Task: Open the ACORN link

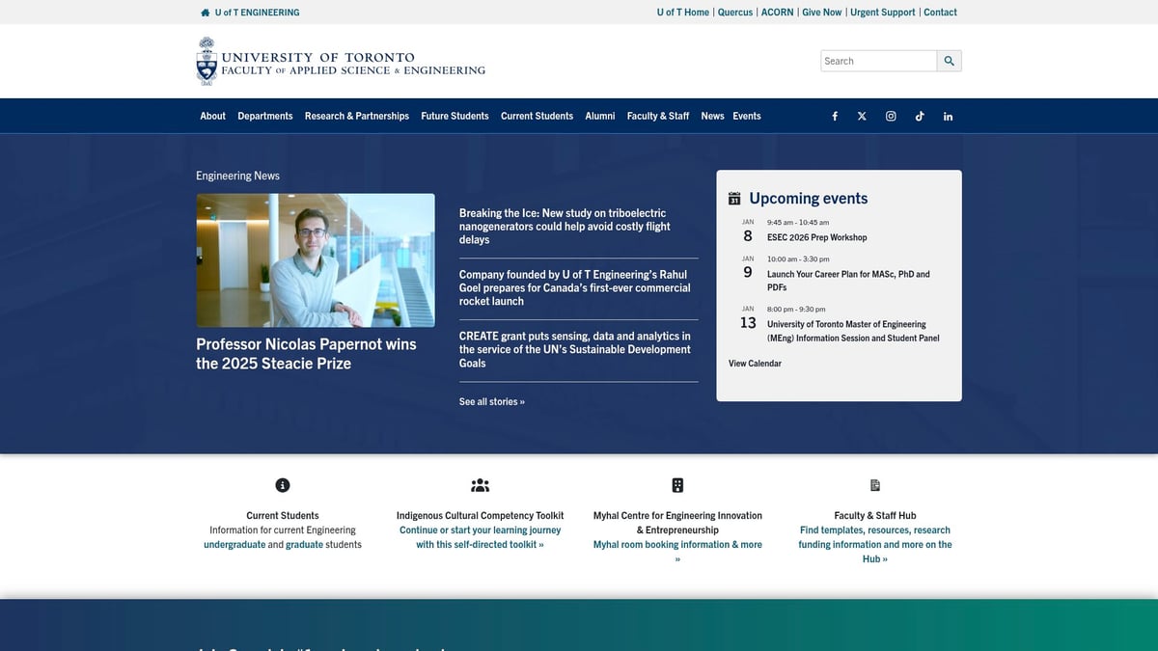Action: [778, 13]
